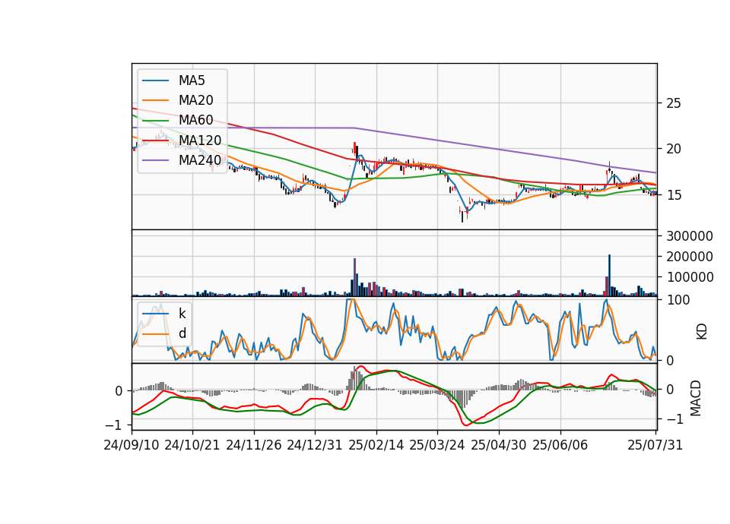Click the MACD axis title

click(x=696, y=398)
